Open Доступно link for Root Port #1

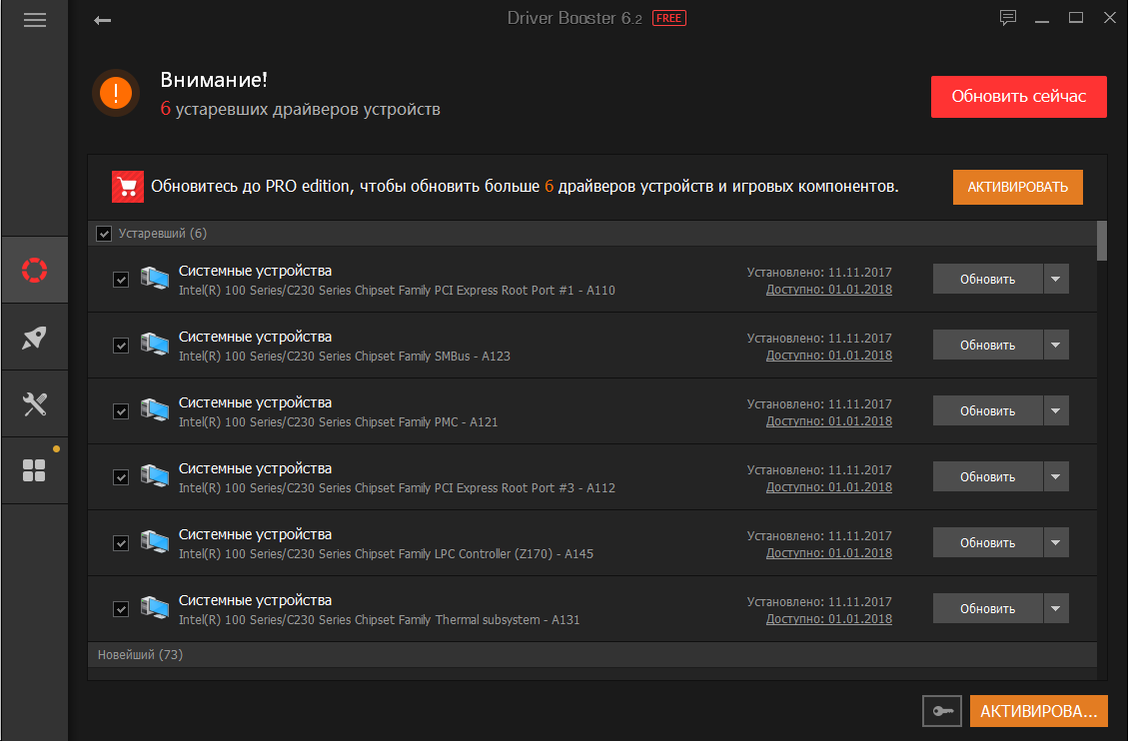pos(828,290)
